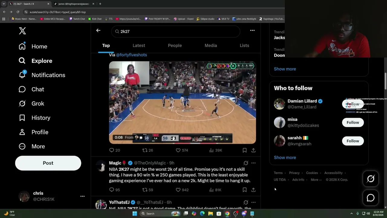Open the floating Grok button
This screenshot has height=218, width=387.
(x=371, y=179)
